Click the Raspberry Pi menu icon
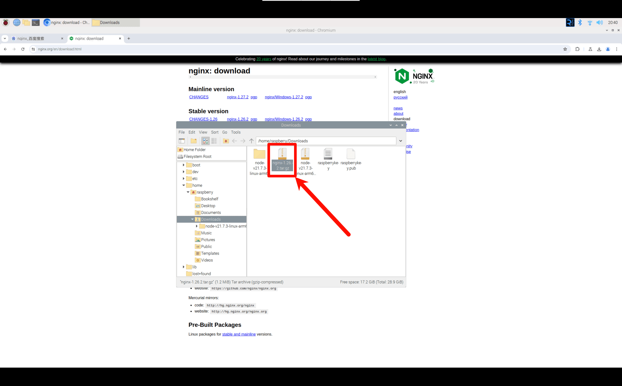This screenshot has width=622, height=386. (x=5, y=22)
